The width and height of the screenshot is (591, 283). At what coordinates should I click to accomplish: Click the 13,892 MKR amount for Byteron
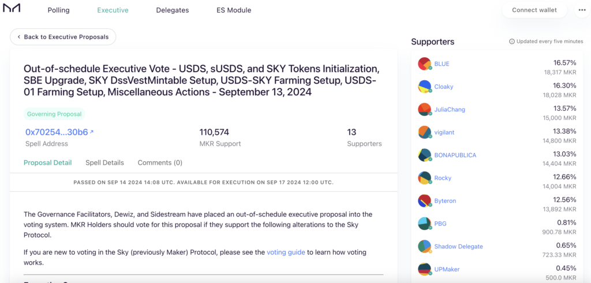pos(560,209)
